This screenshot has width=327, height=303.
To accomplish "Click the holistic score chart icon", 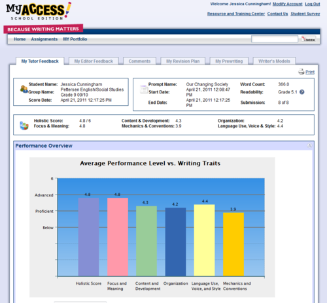I will tap(24, 125).
